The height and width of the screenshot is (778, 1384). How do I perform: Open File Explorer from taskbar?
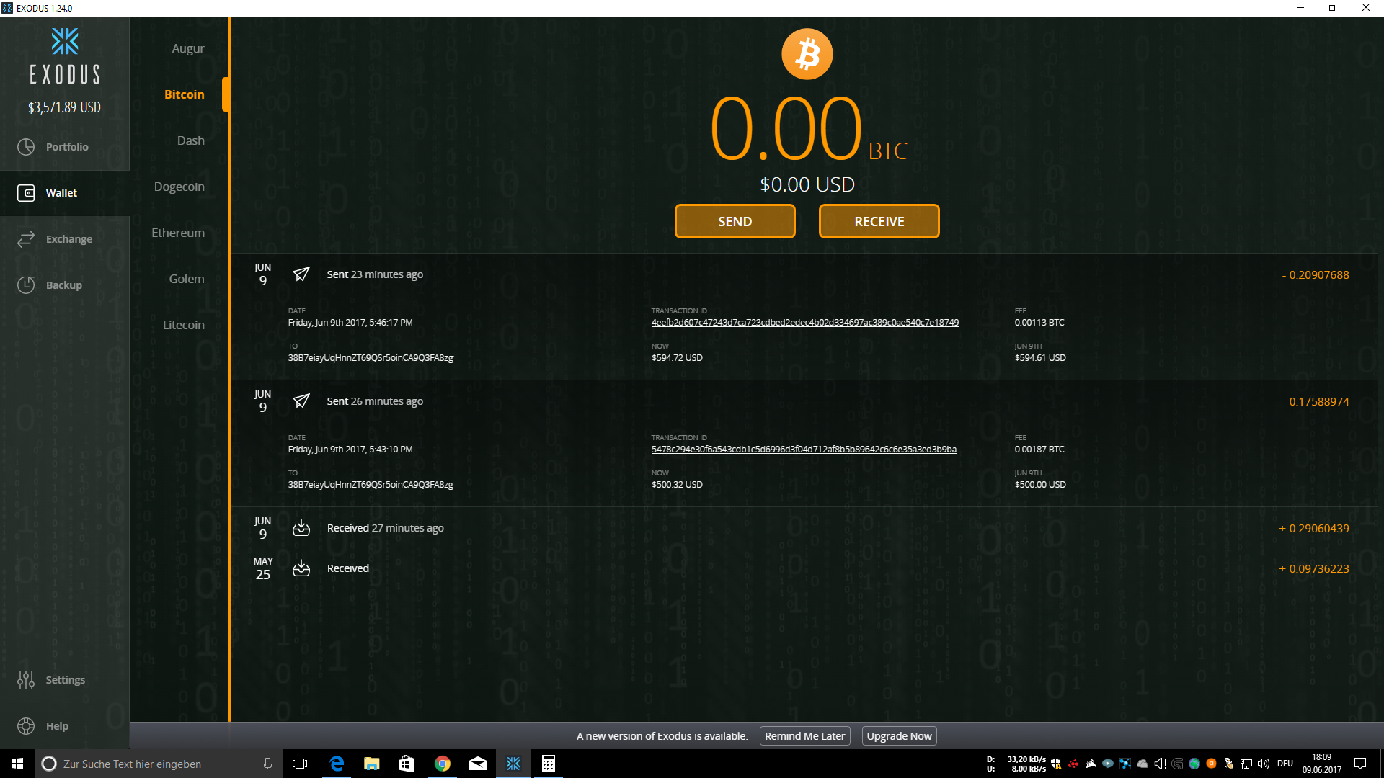click(372, 764)
